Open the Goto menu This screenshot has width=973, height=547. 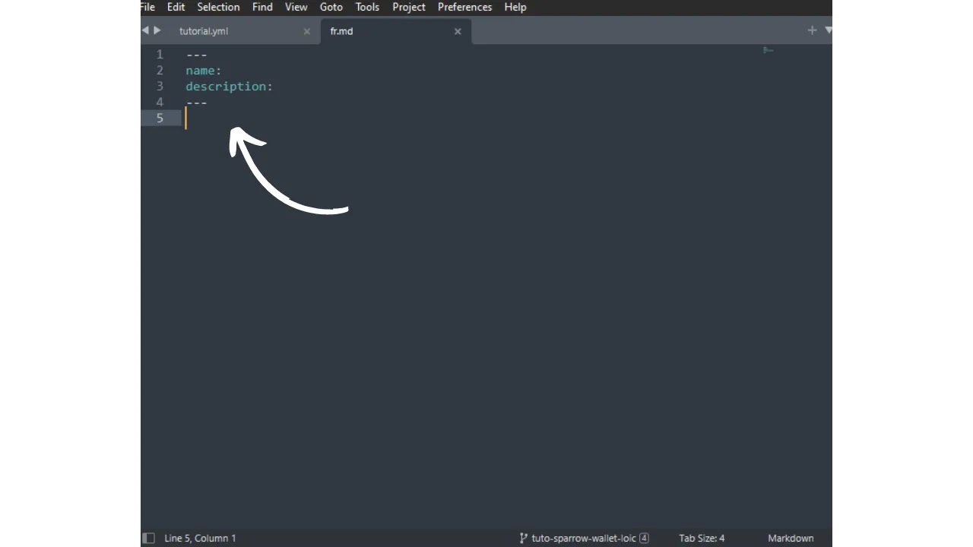pos(331,7)
